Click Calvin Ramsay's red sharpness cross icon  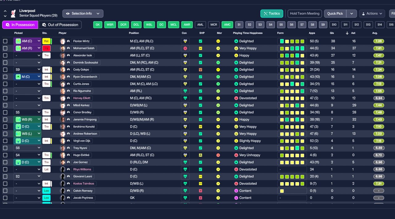201,191
